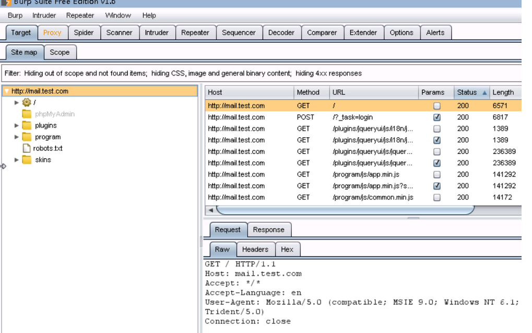The height and width of the screenshot is (333, 532).
Task: Switch to the Scanner tab
Action: (x=119, y=32)
